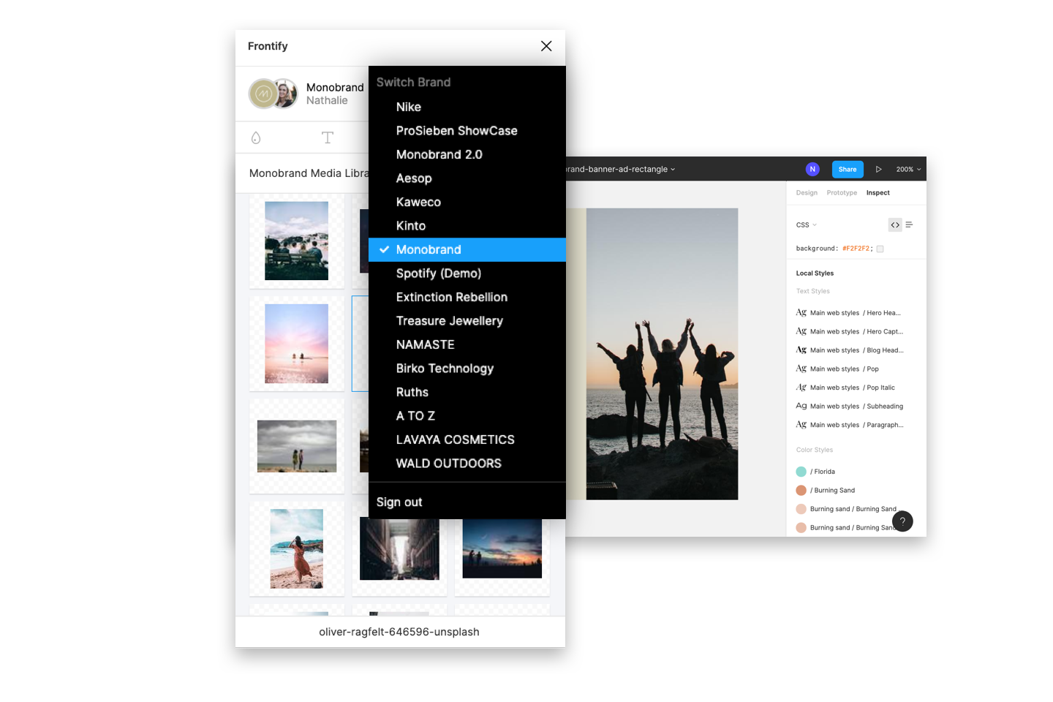Choose LAVAYA COSMETICS brand

pos(467,439)
